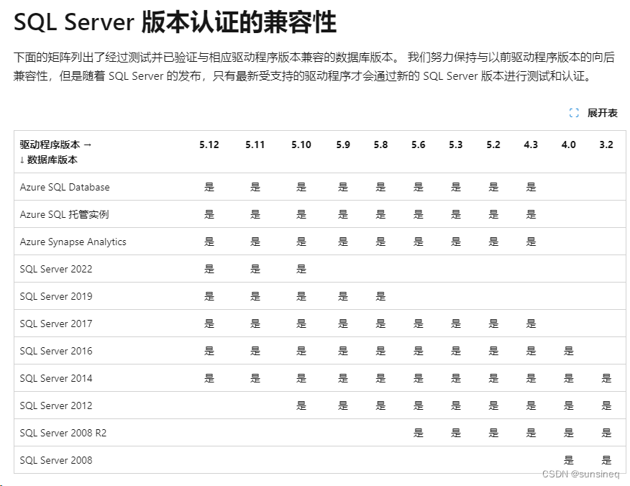Select the 5.6 column header
Screen dimensions: 630x486
pyautogui.click(x=418, y=145)
